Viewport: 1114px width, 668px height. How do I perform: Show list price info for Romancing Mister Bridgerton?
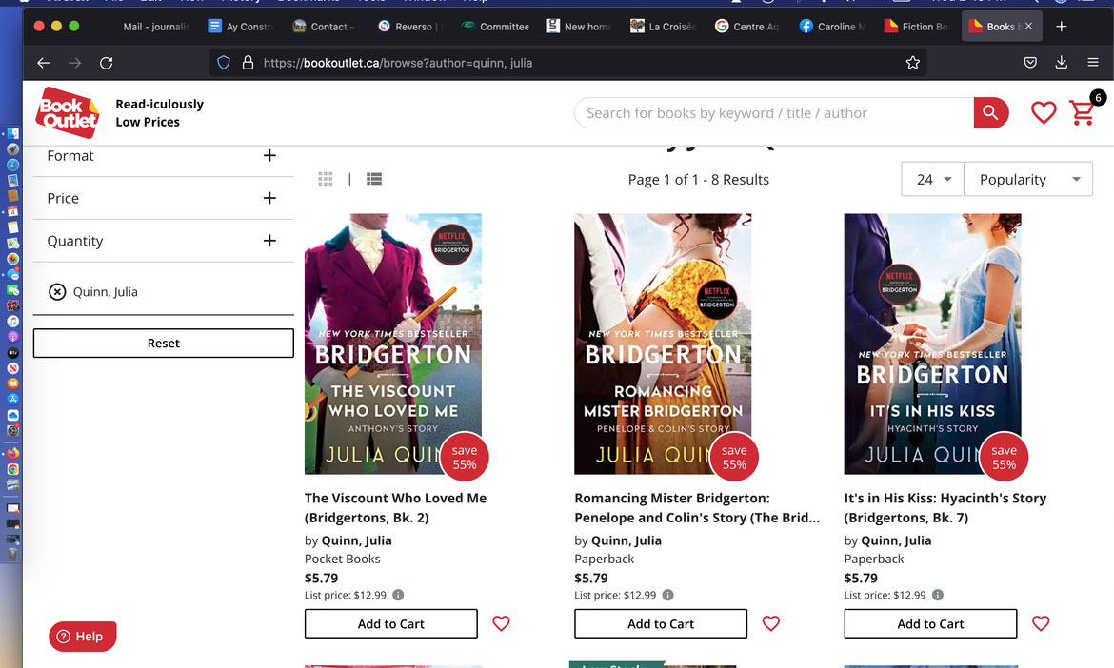pyautogui.click(x=667, y=595)
